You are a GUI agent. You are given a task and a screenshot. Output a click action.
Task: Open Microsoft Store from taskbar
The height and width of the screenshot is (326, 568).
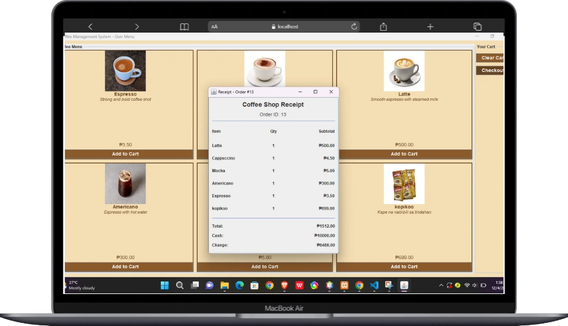[x=254, y=285]
